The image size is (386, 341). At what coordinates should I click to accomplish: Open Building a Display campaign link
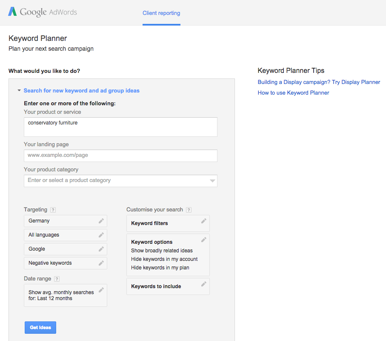click(319, 82)
